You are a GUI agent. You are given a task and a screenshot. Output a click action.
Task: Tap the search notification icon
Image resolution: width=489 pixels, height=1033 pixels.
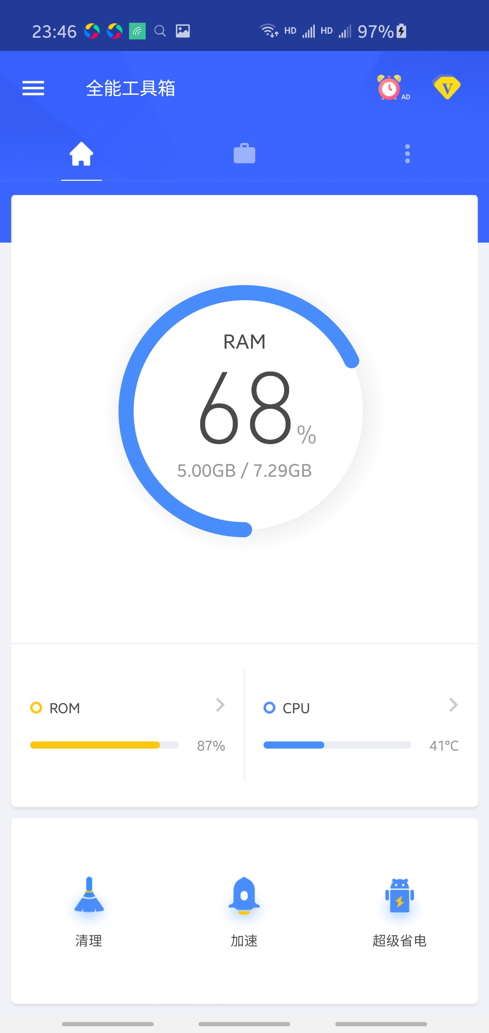click(160, 31)
